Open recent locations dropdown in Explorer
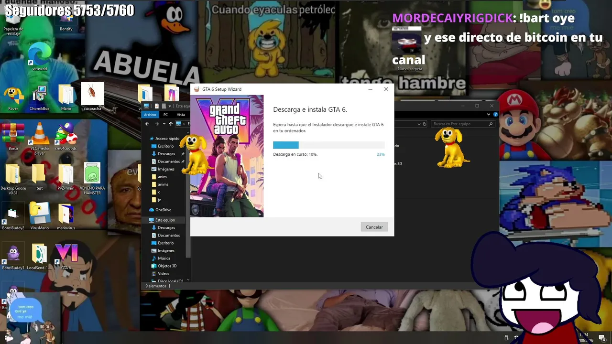 point(164,124)
